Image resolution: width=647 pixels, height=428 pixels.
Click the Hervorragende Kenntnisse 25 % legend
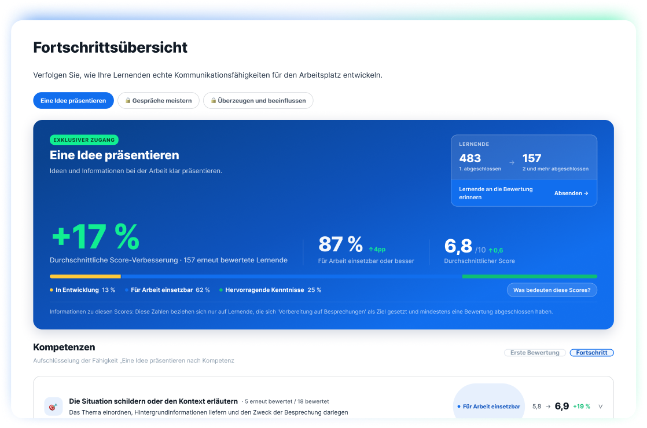270,290
